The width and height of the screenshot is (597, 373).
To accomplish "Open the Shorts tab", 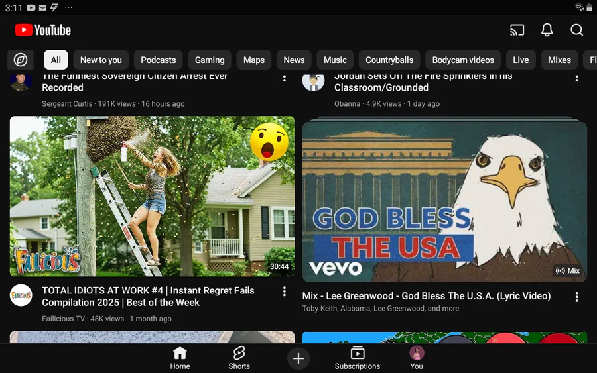I will pos(239,358).
